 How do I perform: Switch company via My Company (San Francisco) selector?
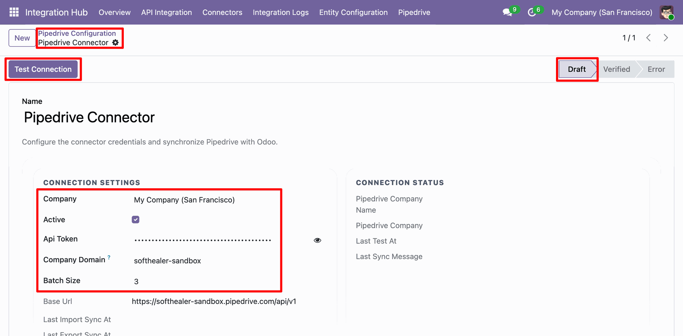[602, 12]
